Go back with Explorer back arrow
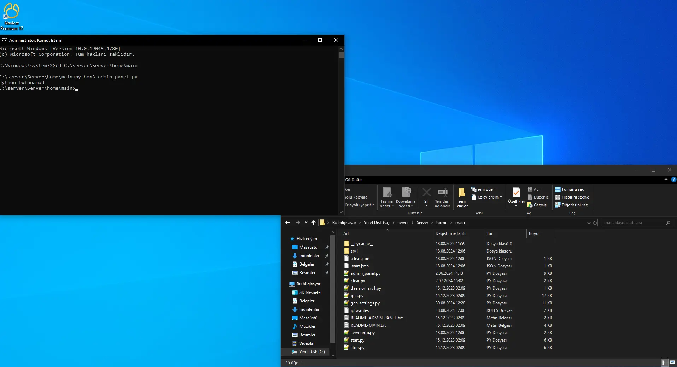677x367 pixels. (x=287, y=223)
